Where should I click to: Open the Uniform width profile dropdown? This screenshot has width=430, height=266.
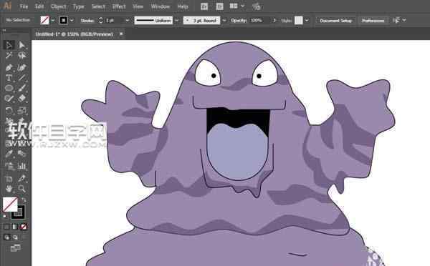pyautogui.click(x=176, y=21)
